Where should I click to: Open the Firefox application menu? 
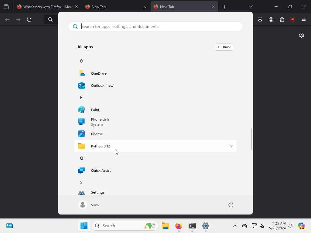point(303,19)
